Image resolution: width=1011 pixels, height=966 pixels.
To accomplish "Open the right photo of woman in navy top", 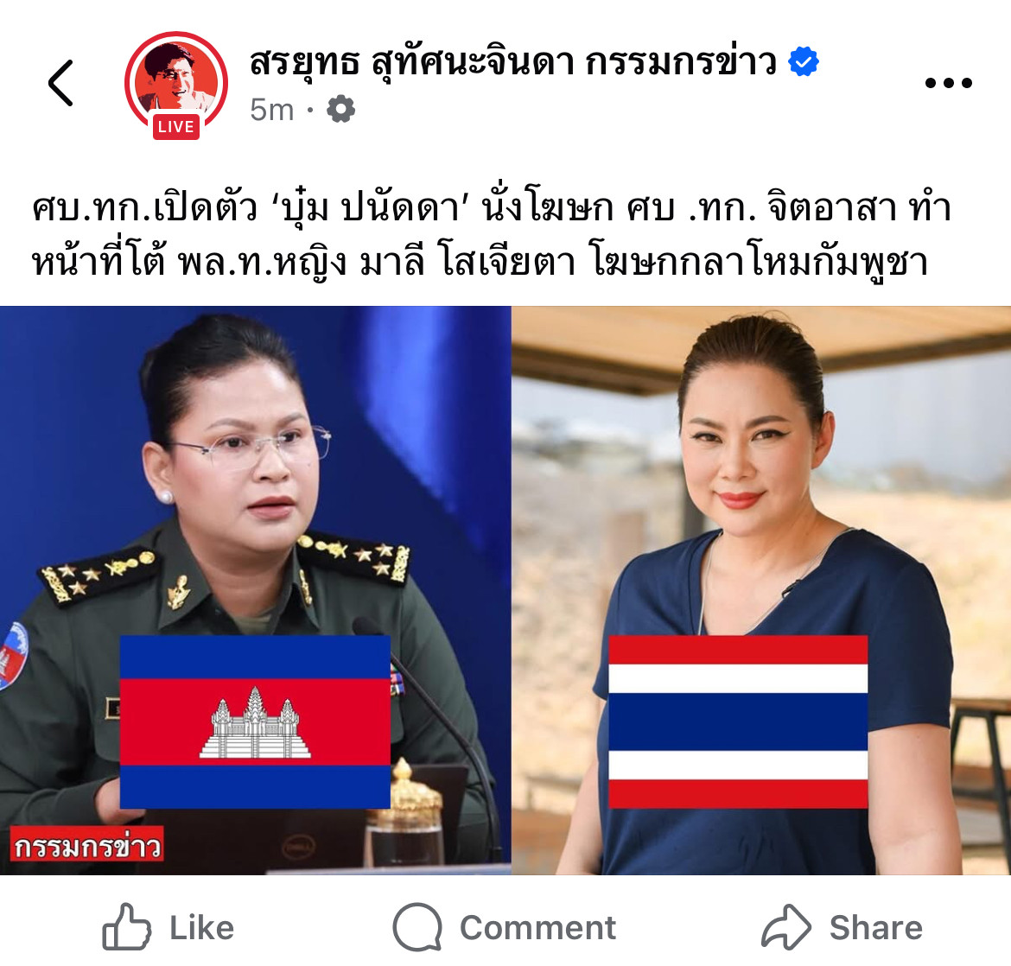I will pyautogui.click(x=760, y=590).
